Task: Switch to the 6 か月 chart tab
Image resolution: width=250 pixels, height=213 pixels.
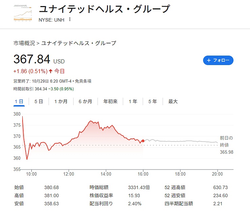Action: coord(85,101)
